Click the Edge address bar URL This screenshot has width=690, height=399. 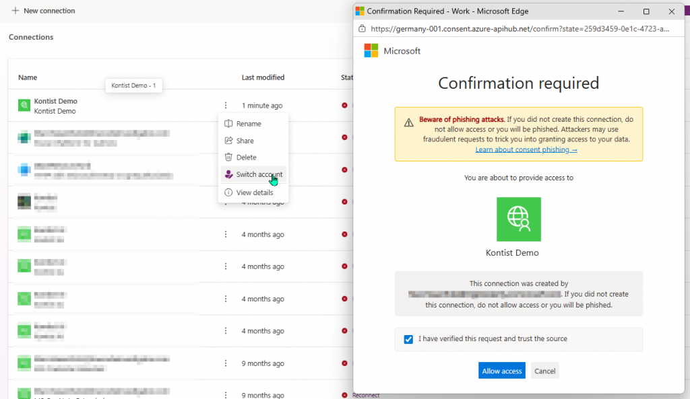click(x=520, y=29)
